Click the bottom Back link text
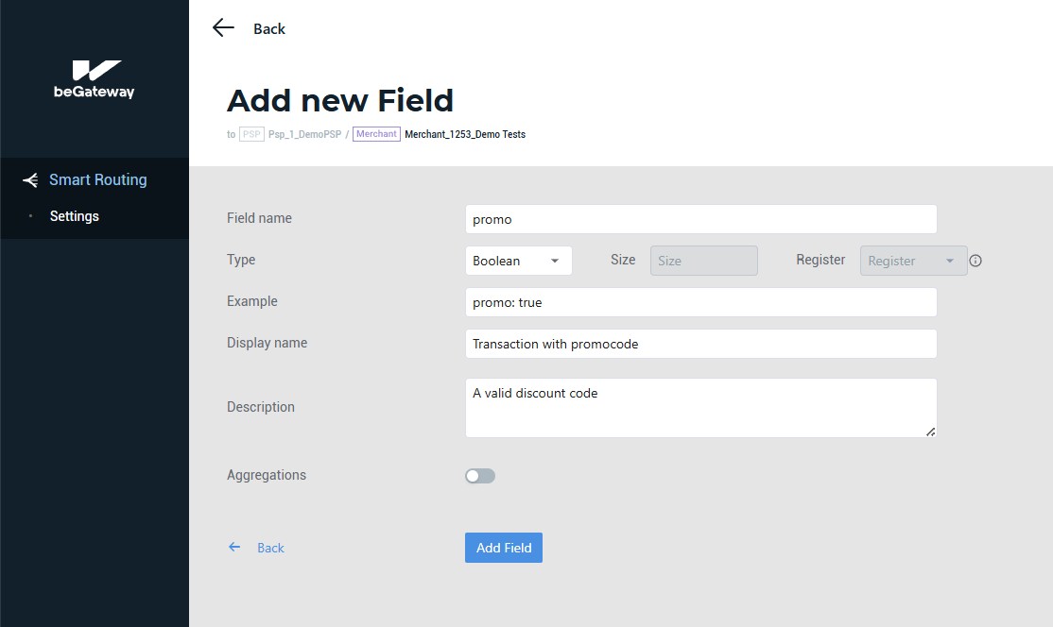Viewport: 1053px width, 627px height. click(270, 548)
